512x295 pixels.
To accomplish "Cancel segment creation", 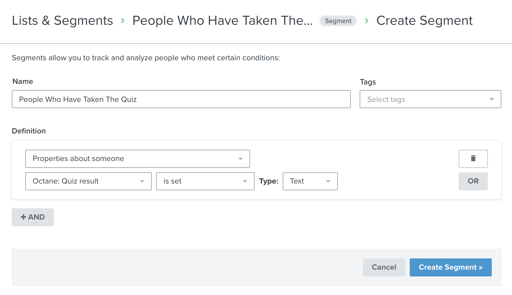I will click(x=384, y=267).
